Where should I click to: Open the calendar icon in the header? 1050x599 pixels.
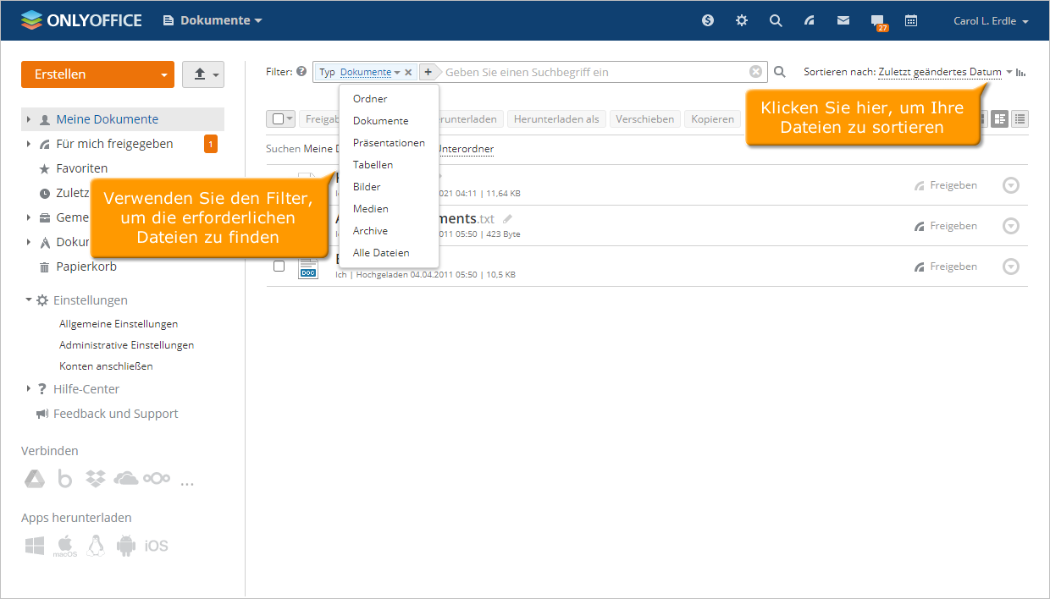(911, 20)
